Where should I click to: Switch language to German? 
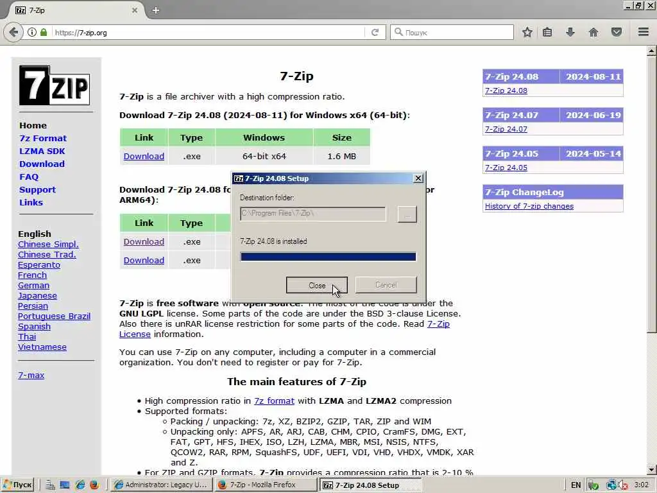(x=33, y=286)
